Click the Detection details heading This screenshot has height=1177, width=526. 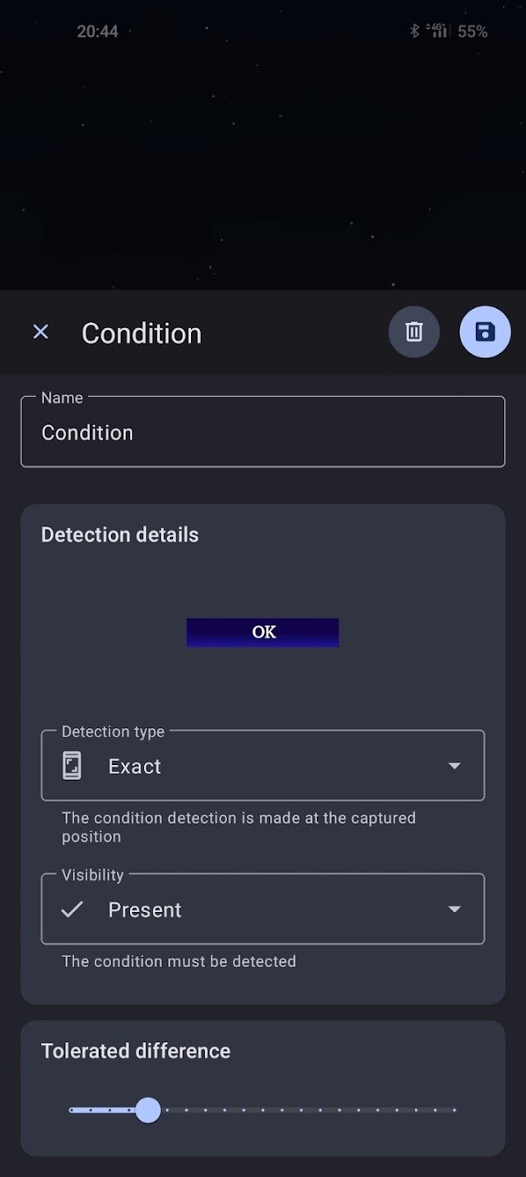[120, 535]
